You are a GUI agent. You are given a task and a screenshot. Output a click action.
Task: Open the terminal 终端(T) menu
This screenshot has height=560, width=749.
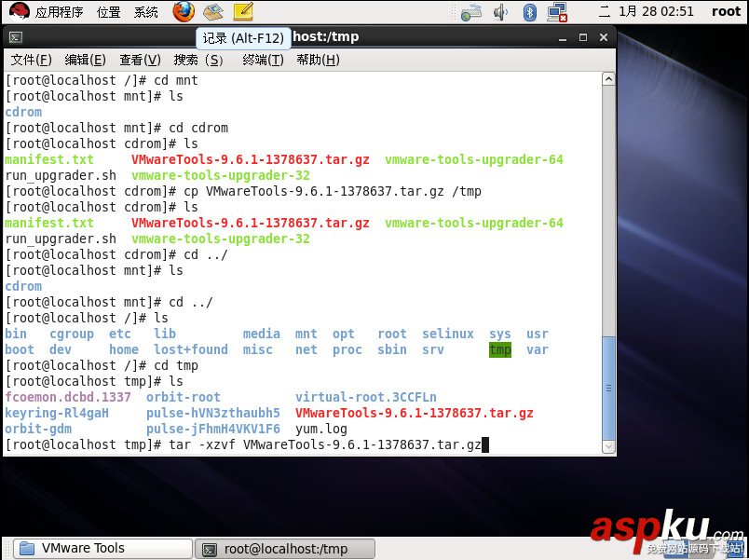point(264,60)
